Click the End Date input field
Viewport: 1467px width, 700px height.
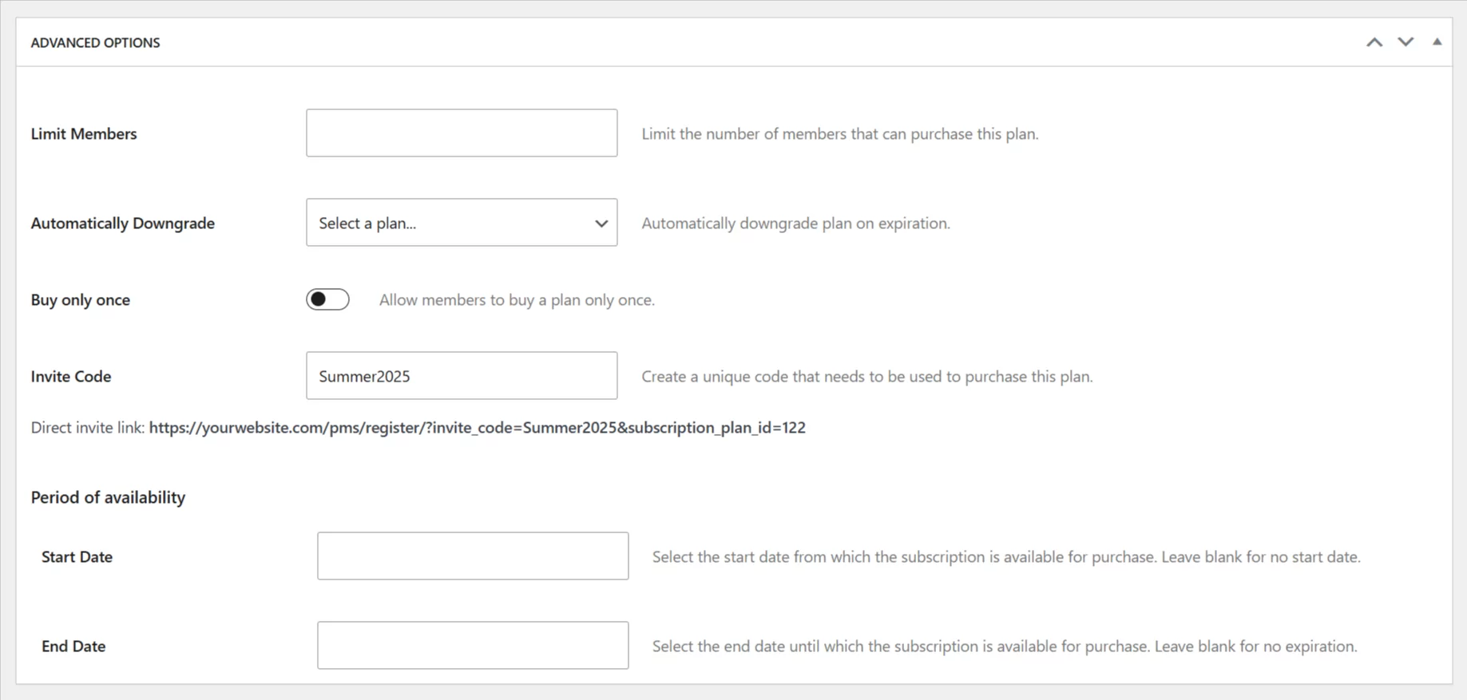click(473, 646)
